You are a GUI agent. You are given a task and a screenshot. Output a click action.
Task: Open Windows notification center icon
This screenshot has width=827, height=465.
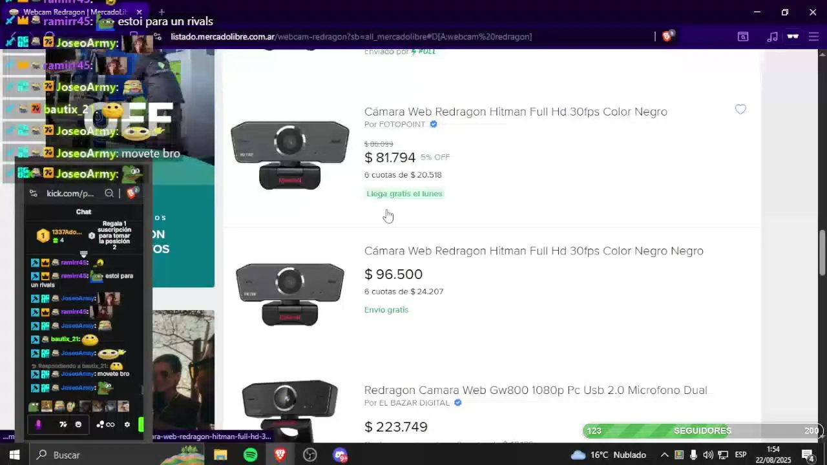807,455
